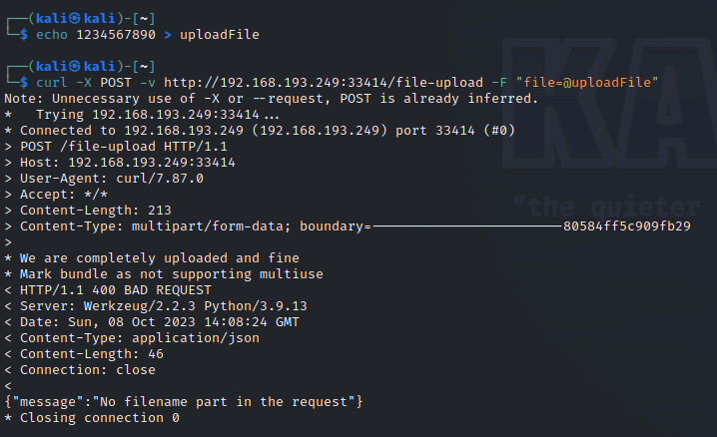Click the JSON message about No filename part
This screenshot has width=717, height=437.
(x=184, y=402)
